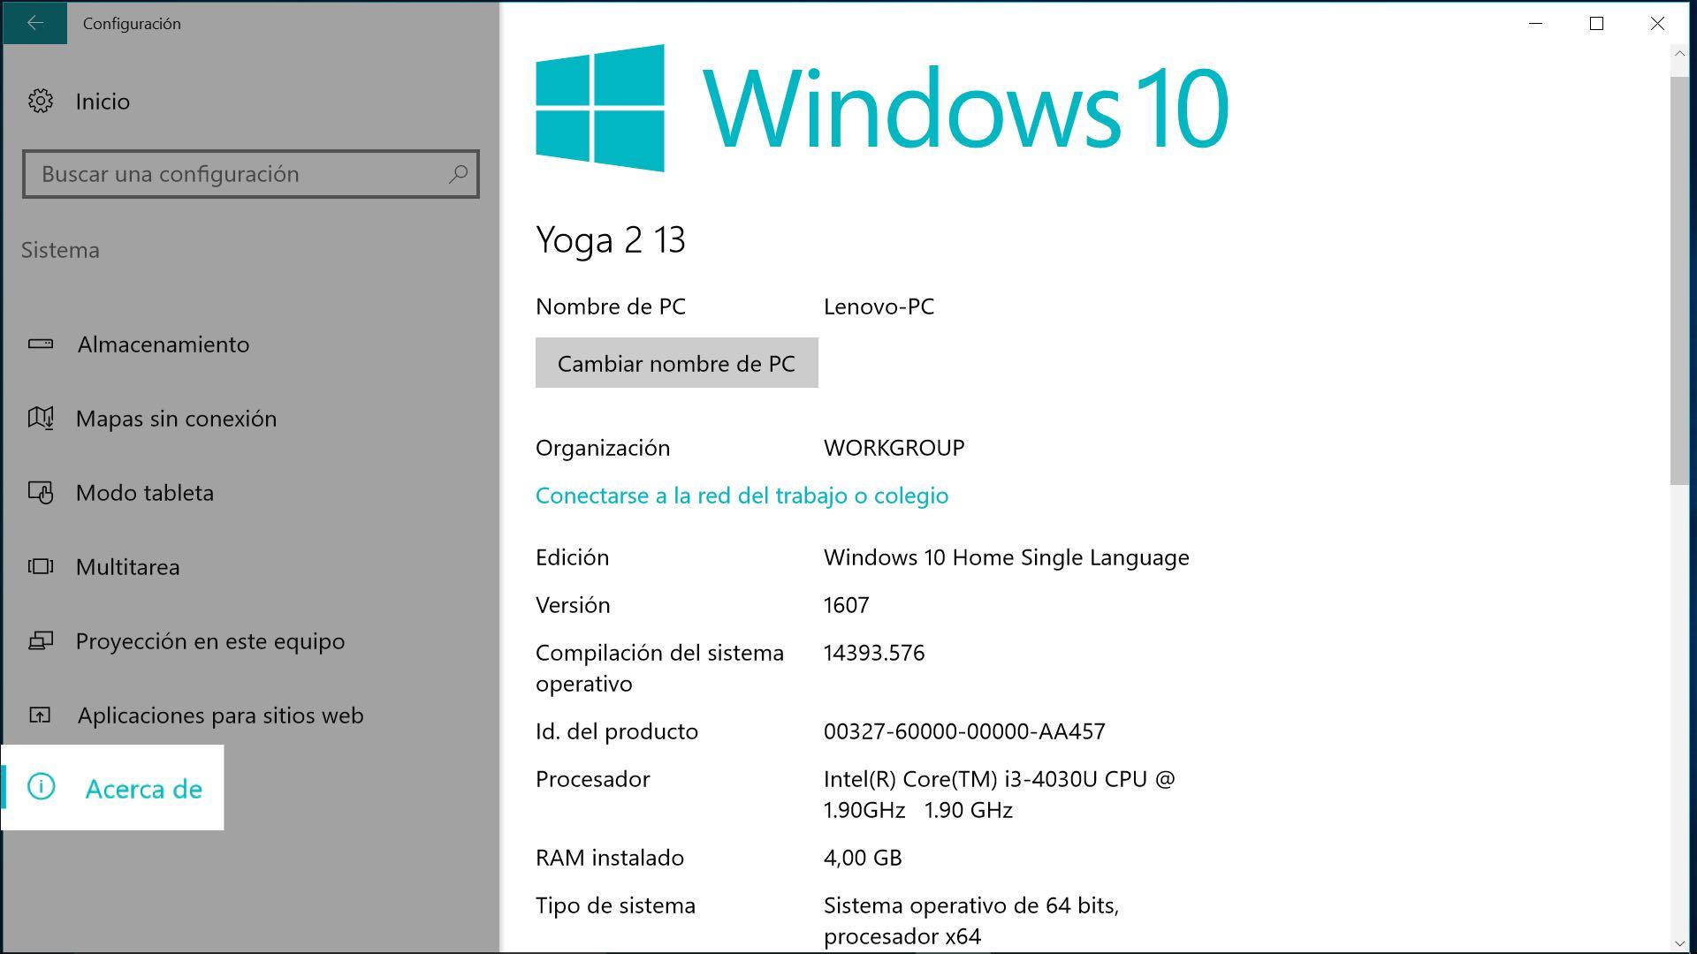This screenshot has width=1697, height=954.
Task: Click the vertical scrollbar thumb
Action: (x=1679, y=281)
